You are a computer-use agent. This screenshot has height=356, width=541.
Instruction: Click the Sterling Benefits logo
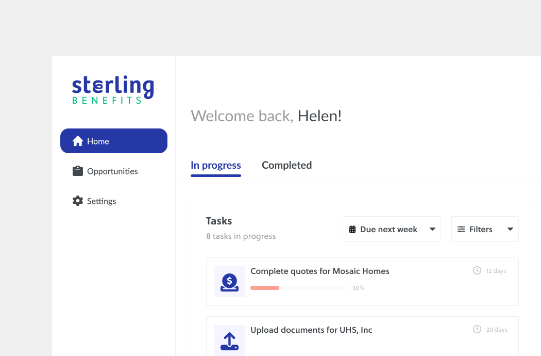[x=113, y=90]
